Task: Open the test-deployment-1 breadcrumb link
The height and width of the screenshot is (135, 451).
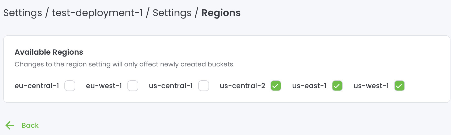Action: click(x=97, y=13)
